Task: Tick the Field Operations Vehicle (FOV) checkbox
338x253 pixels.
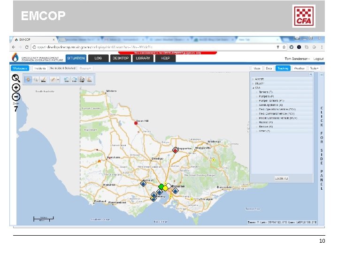Action: pos(257,109)
